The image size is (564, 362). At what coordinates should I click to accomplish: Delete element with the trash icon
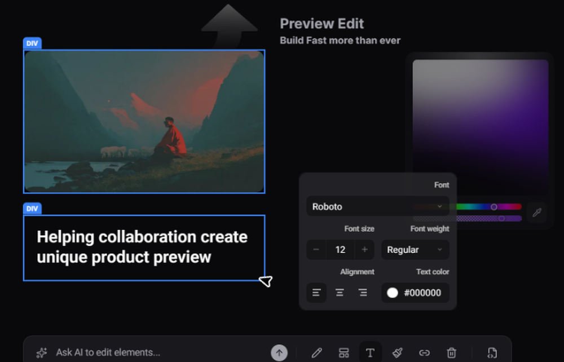[x=452, y=352]
